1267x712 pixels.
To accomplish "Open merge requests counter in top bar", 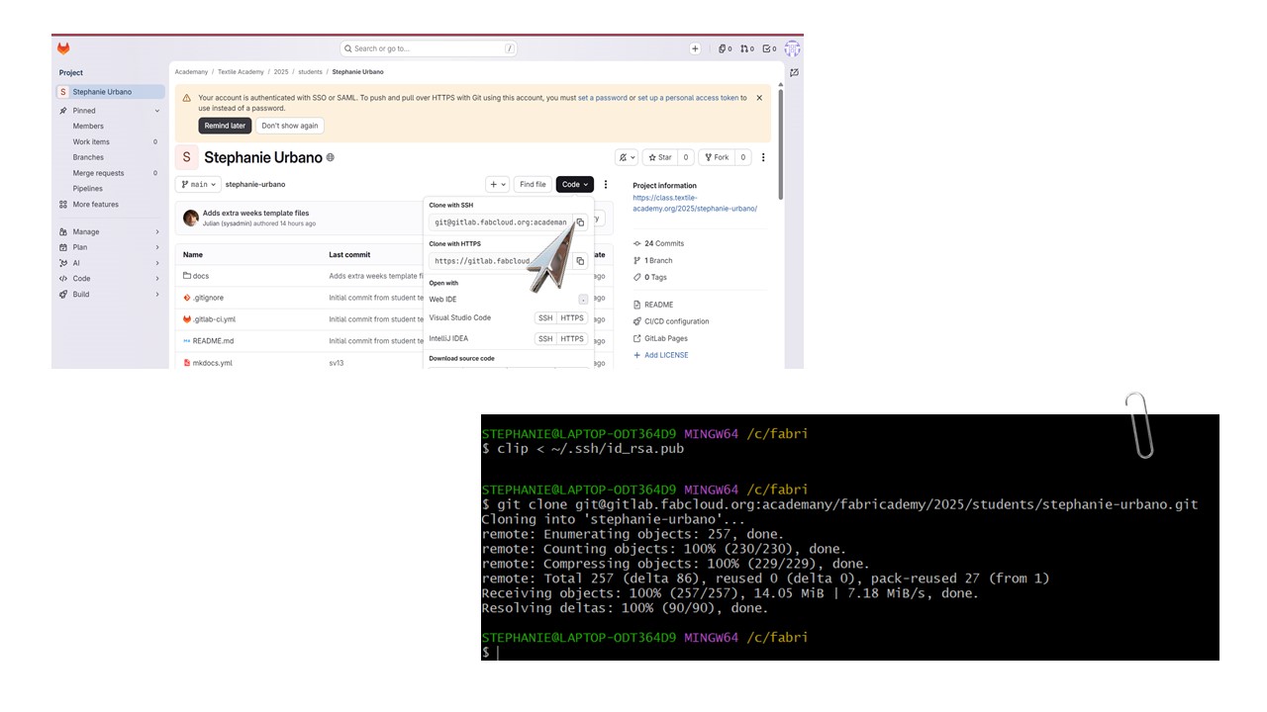I will pos(747,48).
